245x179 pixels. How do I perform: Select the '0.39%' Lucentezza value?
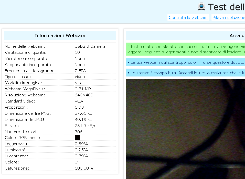[x=81, y=156]
